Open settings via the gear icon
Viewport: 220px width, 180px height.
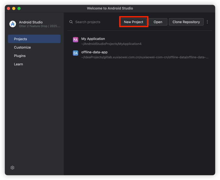(x=12, y=168)
